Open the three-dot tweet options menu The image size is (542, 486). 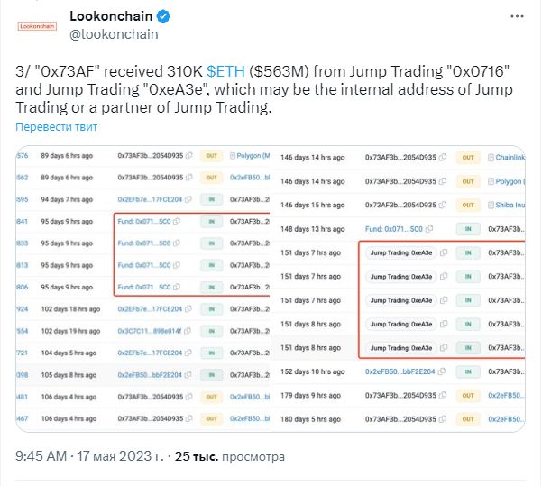tap(517, 16)
